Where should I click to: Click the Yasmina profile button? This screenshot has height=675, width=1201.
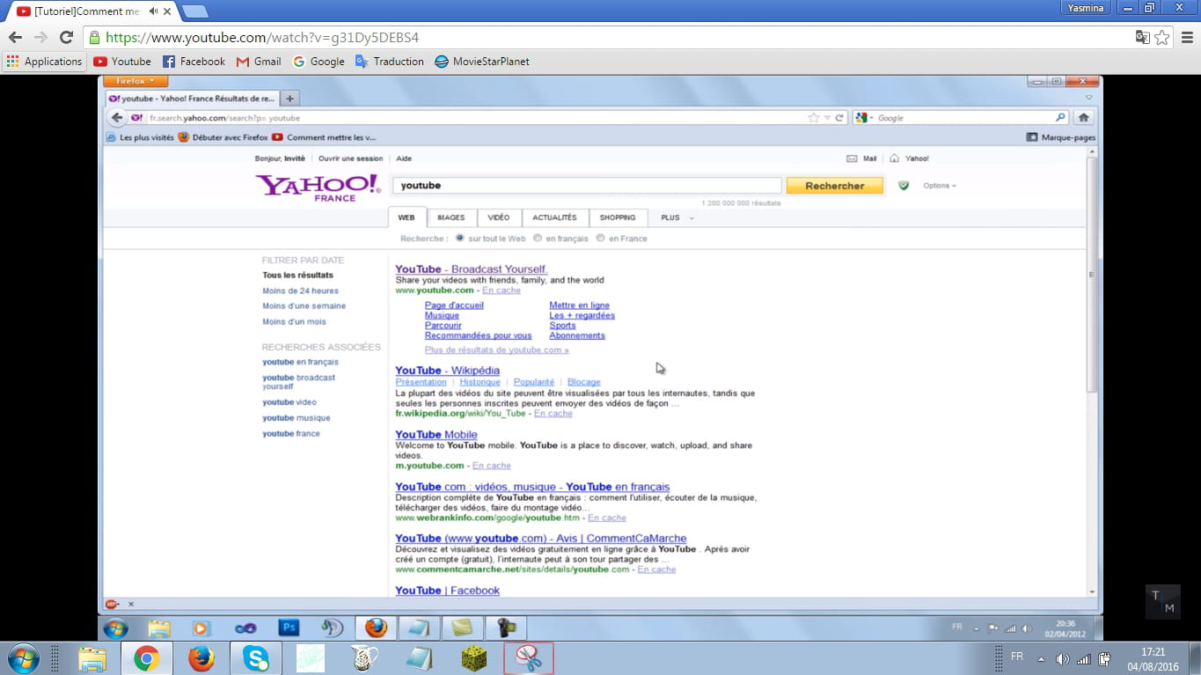click(x=1085, y=8)
